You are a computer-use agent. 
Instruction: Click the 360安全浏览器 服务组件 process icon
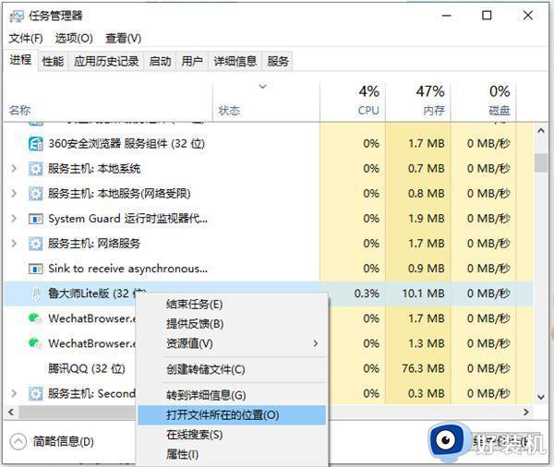[35, 144]
